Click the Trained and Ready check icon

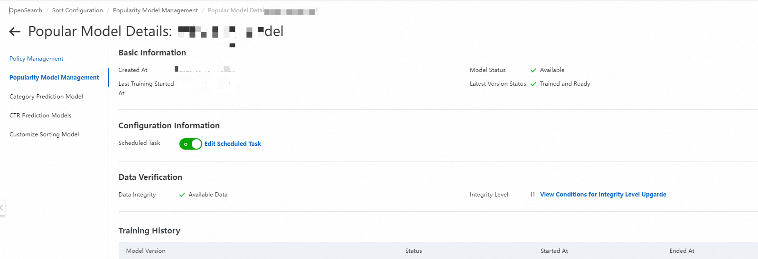coord(533,84)
